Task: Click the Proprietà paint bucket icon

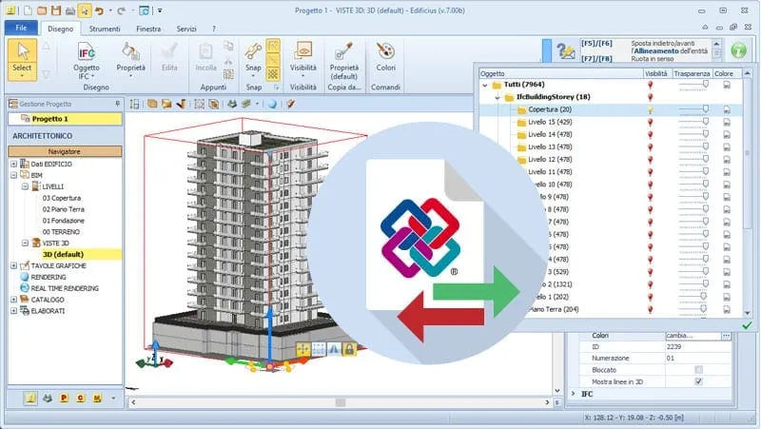Action: click(131, 52)
